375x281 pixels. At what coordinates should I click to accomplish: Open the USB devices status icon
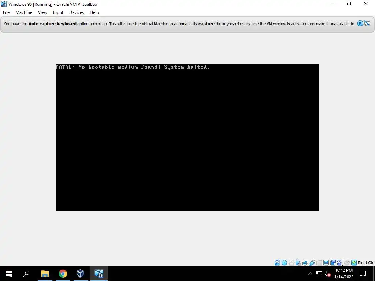pos(312,263)
